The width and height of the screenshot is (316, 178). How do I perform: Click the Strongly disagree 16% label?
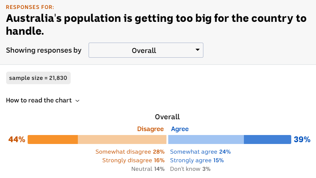coord(133,160)
